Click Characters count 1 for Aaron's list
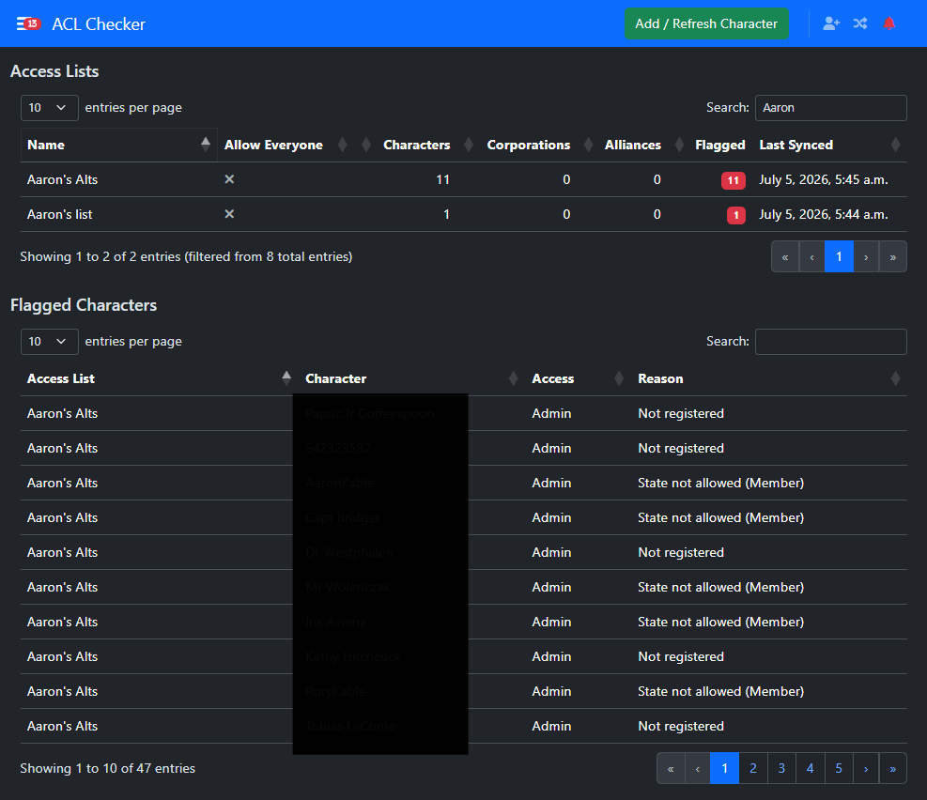 click(x=446, y=214)
